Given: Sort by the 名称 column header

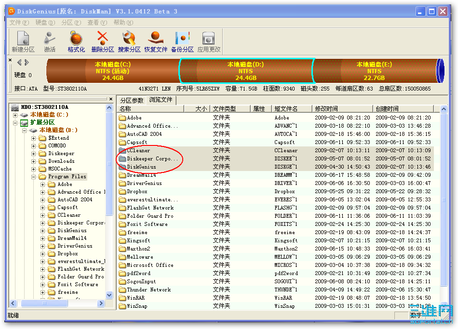Looking at the screenshot, I should click(x=150, y=109).
